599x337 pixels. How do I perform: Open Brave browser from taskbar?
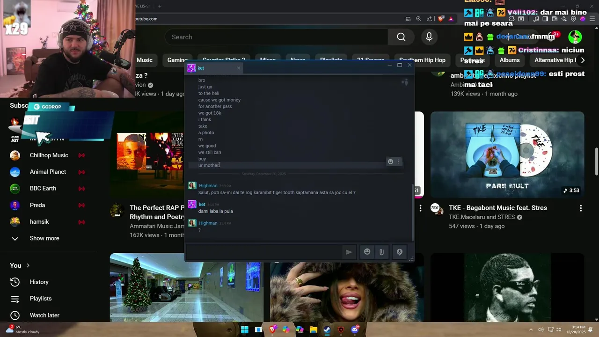tap(272, 330)
